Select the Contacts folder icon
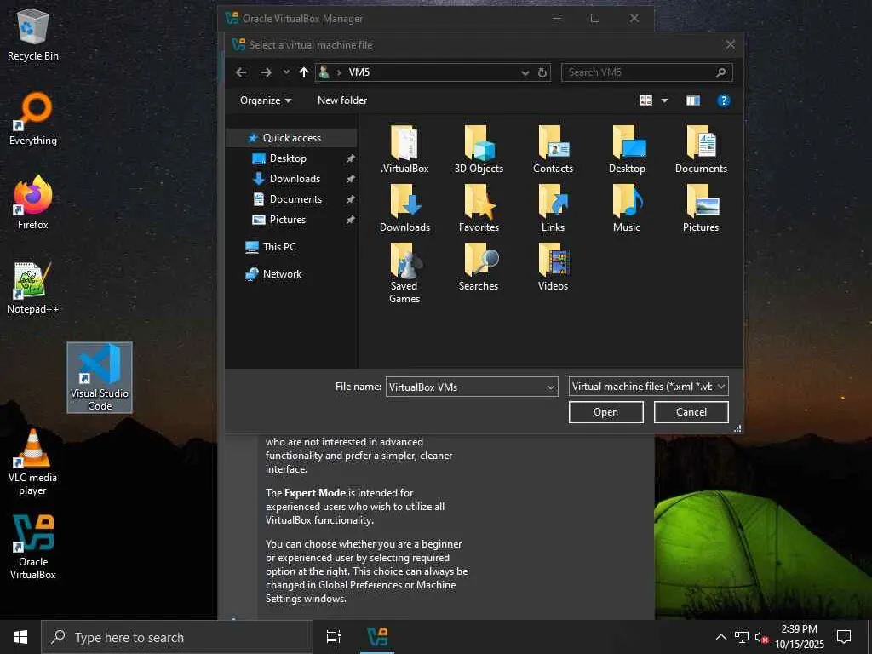Viewport: 872px width, 654px height. [553, 149]
